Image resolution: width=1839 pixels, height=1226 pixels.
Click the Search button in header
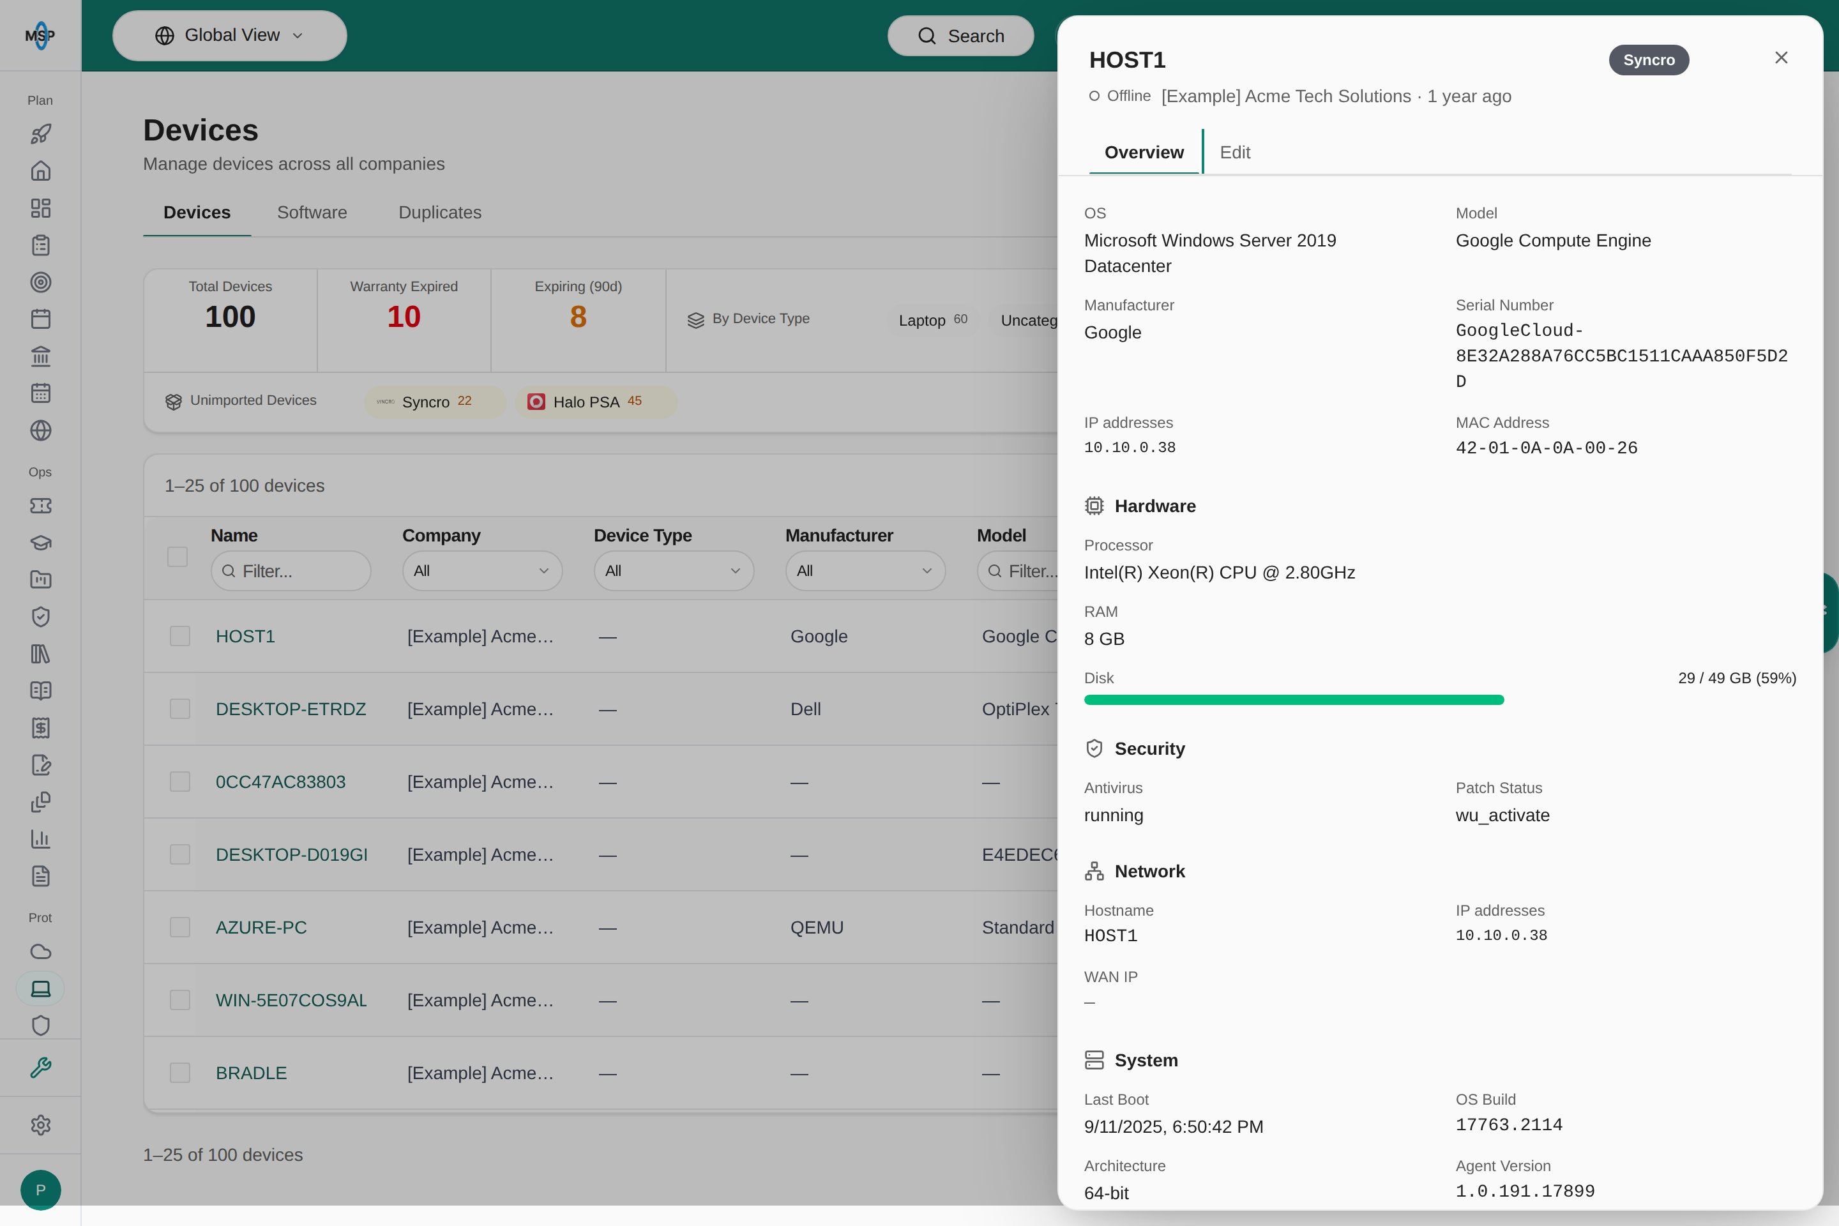pyautogui.click(x=960, y=36)
